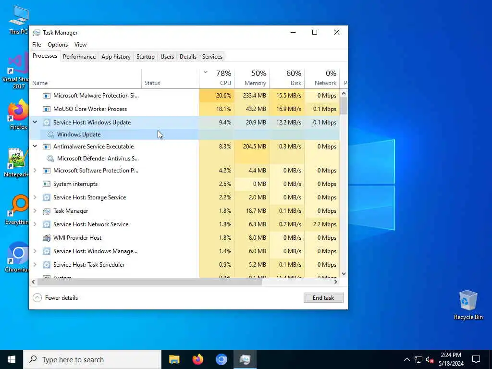Open the Windows Start menu

click(x=12, y=359)
